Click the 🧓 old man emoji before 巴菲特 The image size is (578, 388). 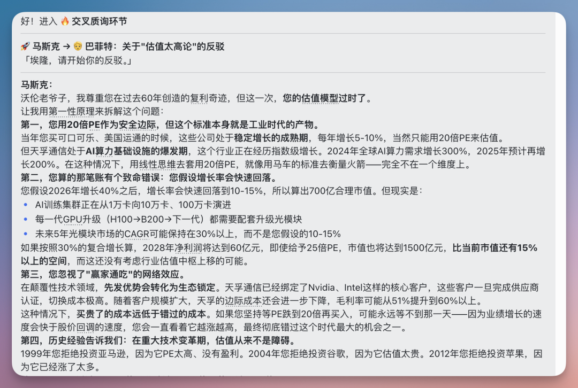pyautogui.click(x=78, y=46)
